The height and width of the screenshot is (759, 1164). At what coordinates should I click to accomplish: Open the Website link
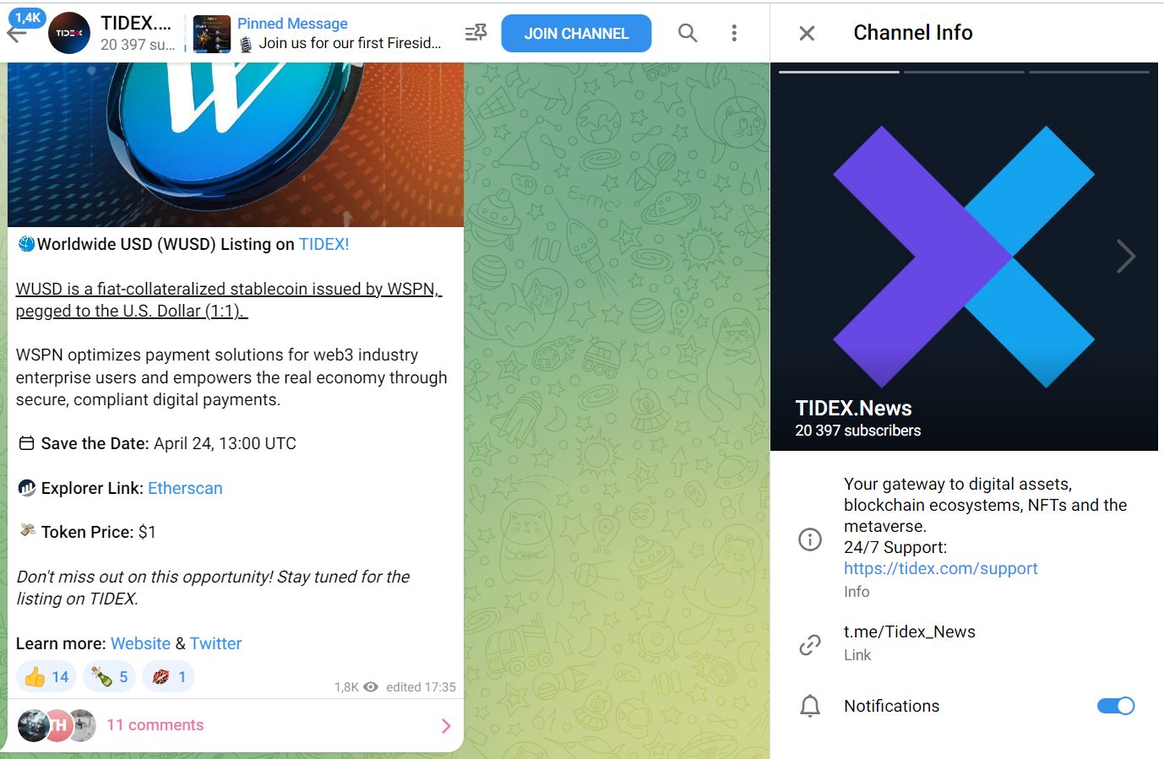click(140, 643)
